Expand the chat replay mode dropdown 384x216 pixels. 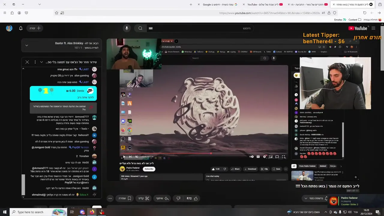[x=41, y=62]
